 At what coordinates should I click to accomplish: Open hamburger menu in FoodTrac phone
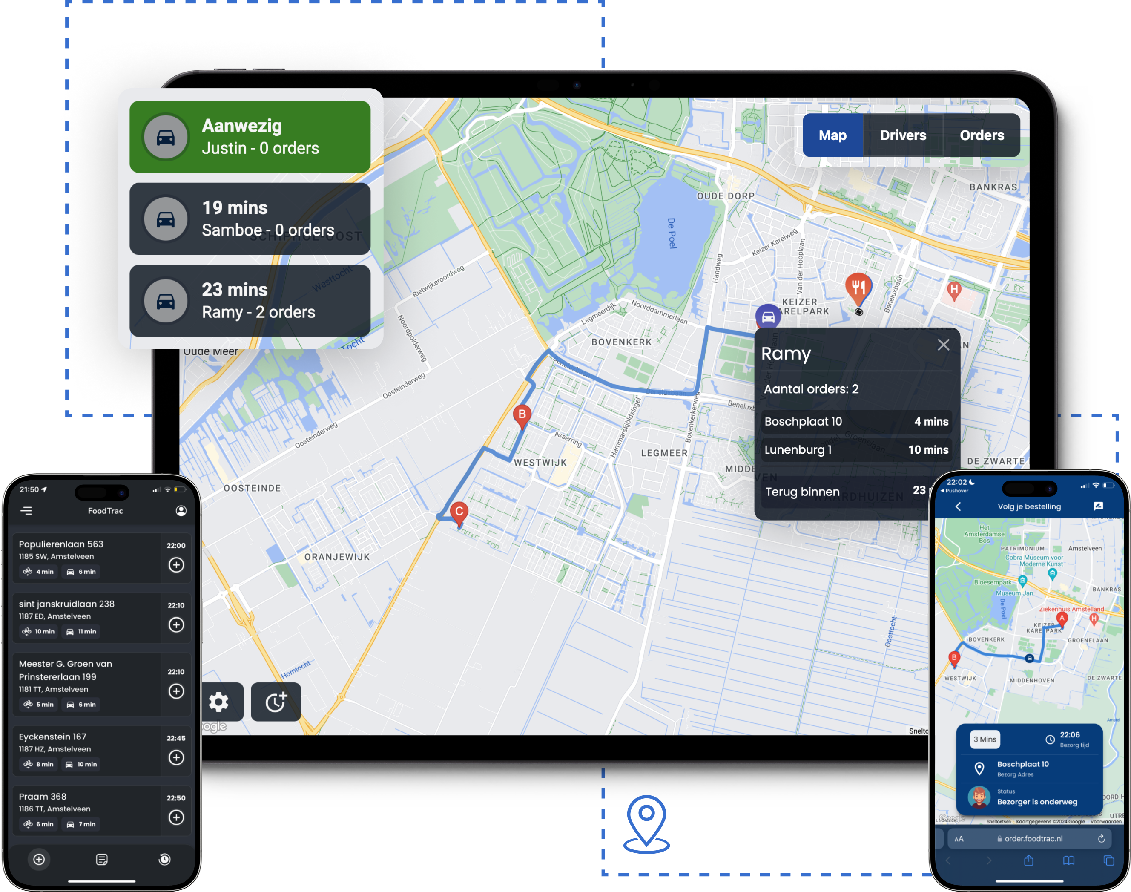coord(27,511)
